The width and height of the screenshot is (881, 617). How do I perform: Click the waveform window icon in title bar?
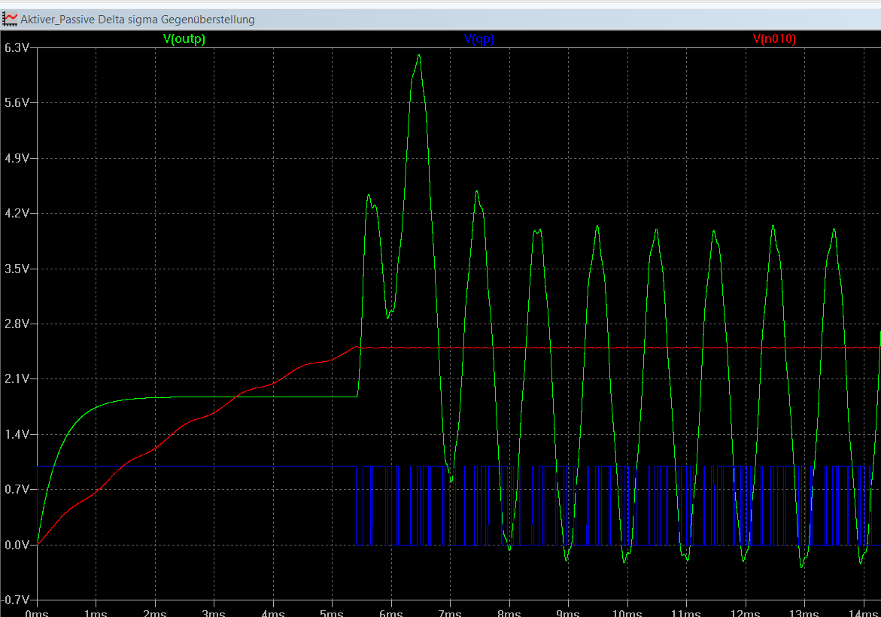pos(11,20)
